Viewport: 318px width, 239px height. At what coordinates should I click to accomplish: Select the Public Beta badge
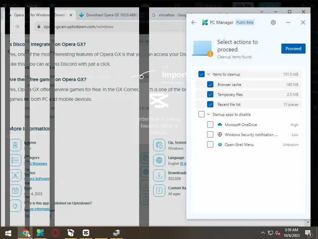click(x=245, y=22)
